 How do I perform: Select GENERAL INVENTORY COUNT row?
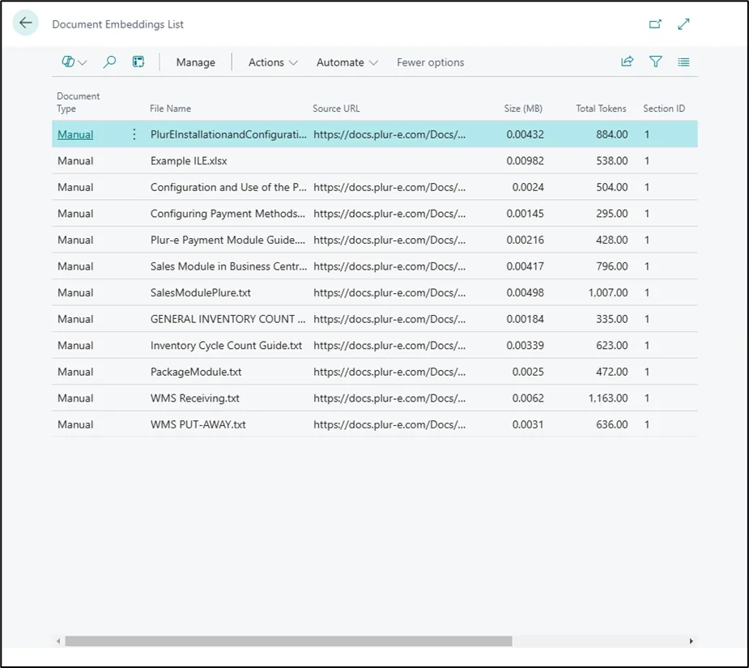click(x=374, y=319)
